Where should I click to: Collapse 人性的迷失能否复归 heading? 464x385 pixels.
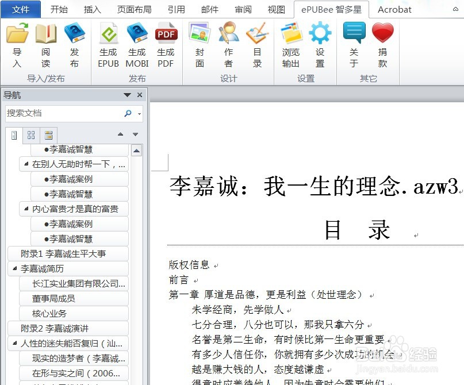(x=15, y=343)
